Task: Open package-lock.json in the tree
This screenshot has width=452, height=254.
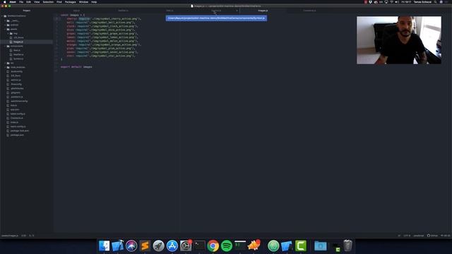Action: pyautogui.click(x=20, y=131)
